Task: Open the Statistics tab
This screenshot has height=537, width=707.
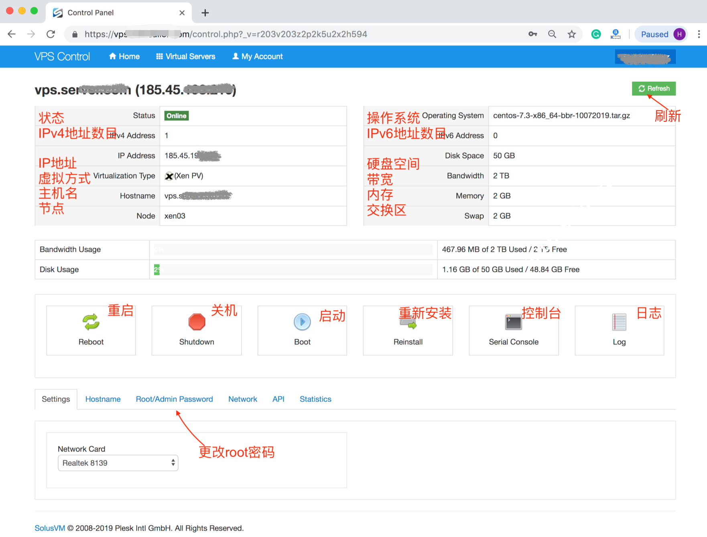Action: (315, 399)
